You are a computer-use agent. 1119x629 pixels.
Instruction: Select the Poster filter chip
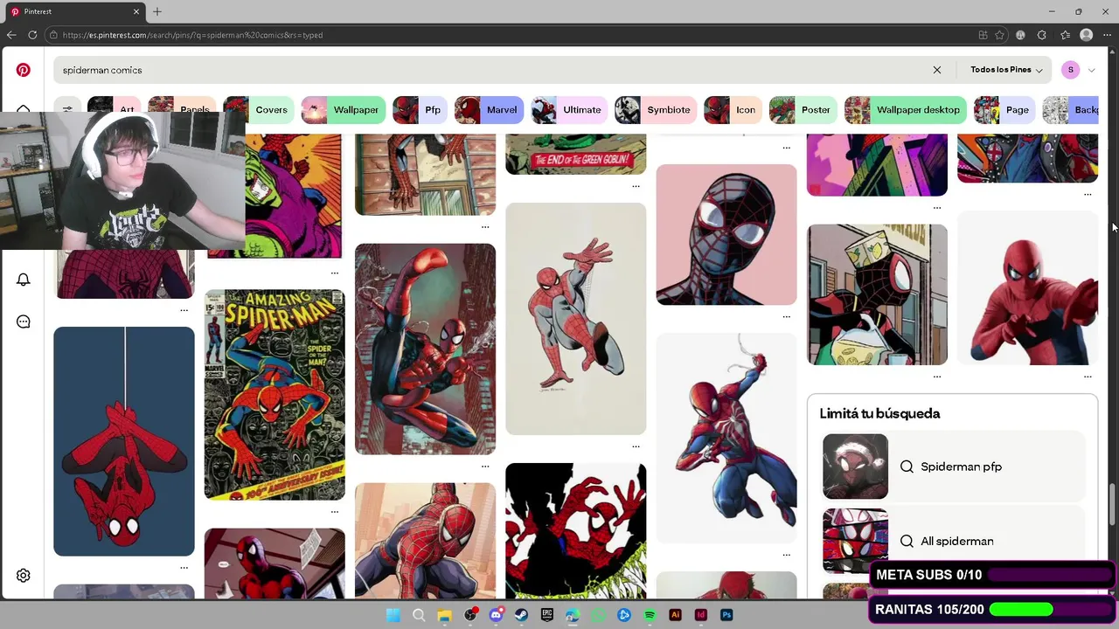coord(803,110)
